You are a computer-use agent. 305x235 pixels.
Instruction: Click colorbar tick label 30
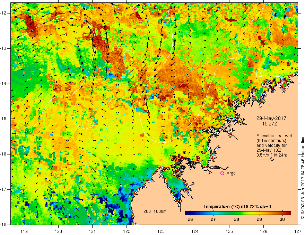pos(282,219)
